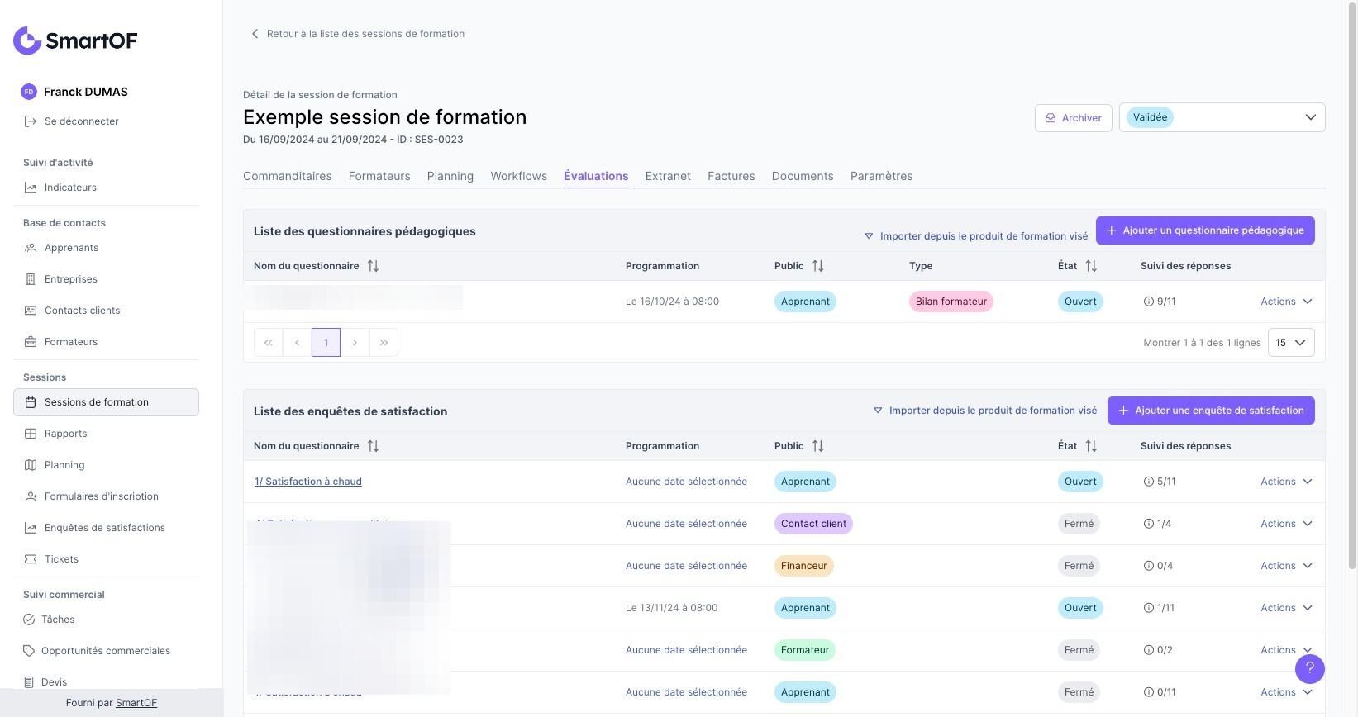Sort satisfaction surveys by État arrows
Viewport: 1358px width, 717px height.
click(1091, 446)
